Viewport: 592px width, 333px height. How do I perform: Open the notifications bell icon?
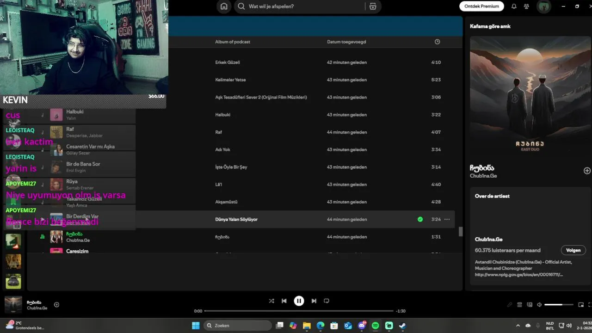(x=514, y=6)
